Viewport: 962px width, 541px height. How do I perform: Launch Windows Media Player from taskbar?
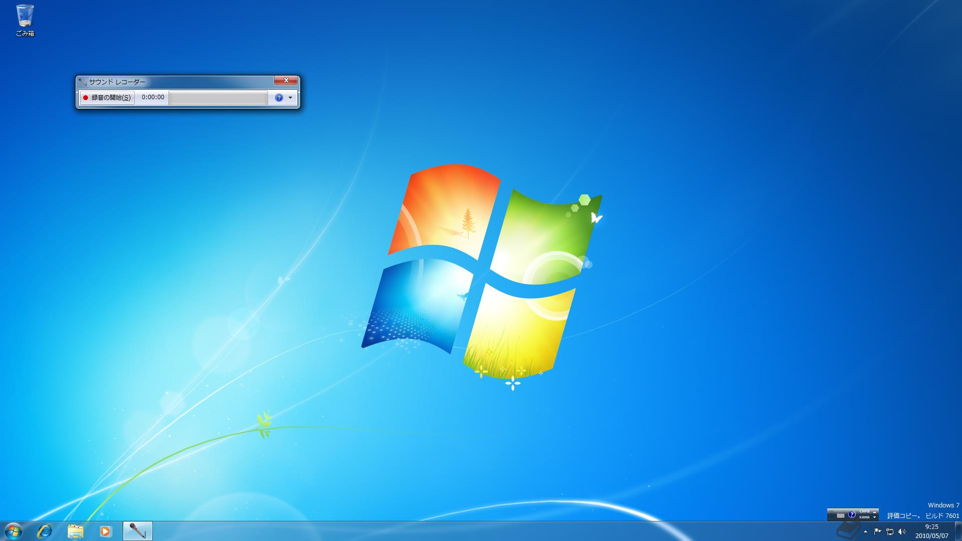(106, 531)
